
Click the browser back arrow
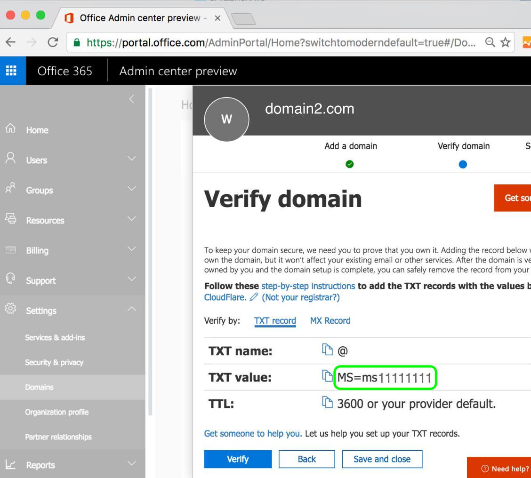11,42
